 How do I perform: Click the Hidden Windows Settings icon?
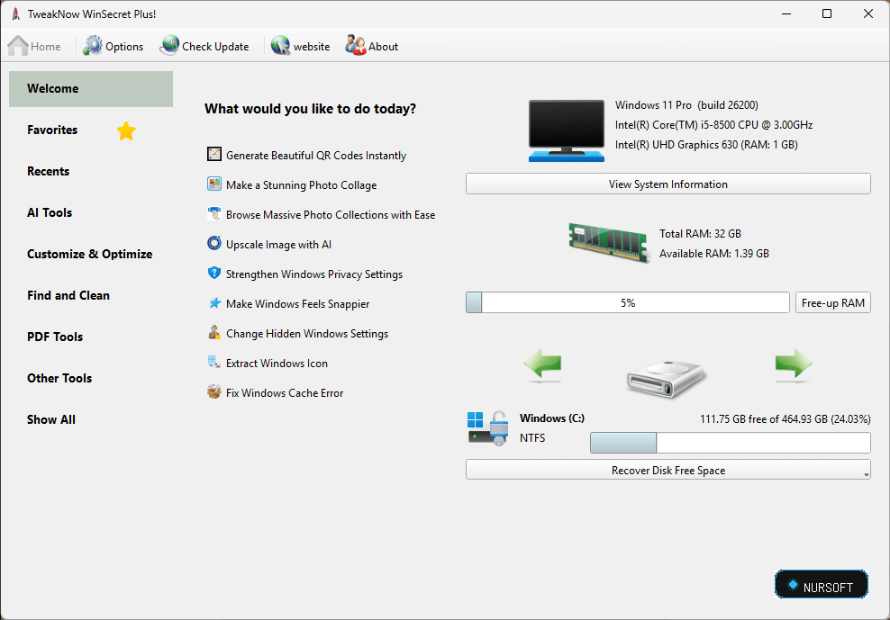click(x=214, y=332)
